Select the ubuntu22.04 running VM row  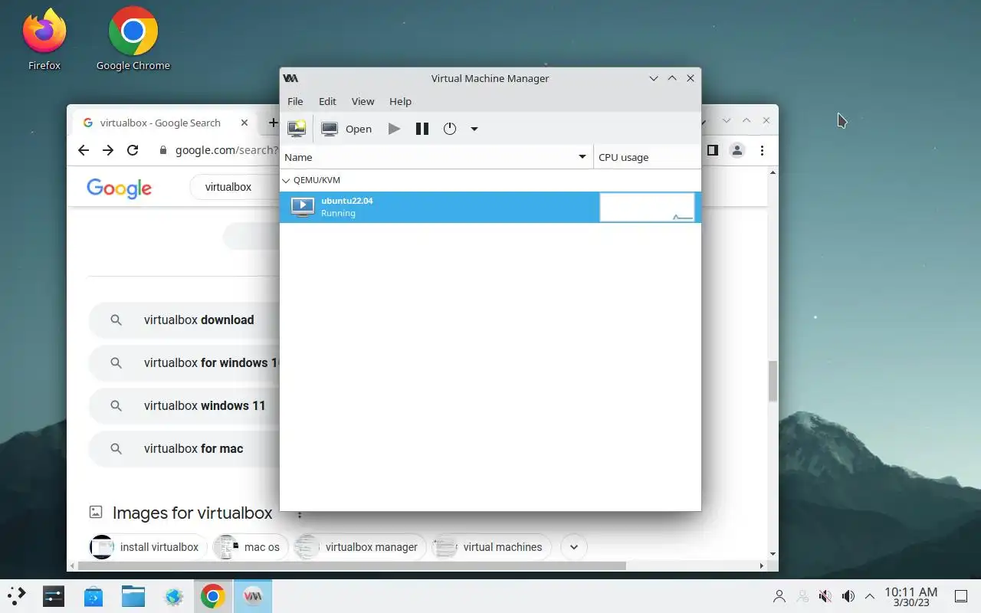coord(490,207)
